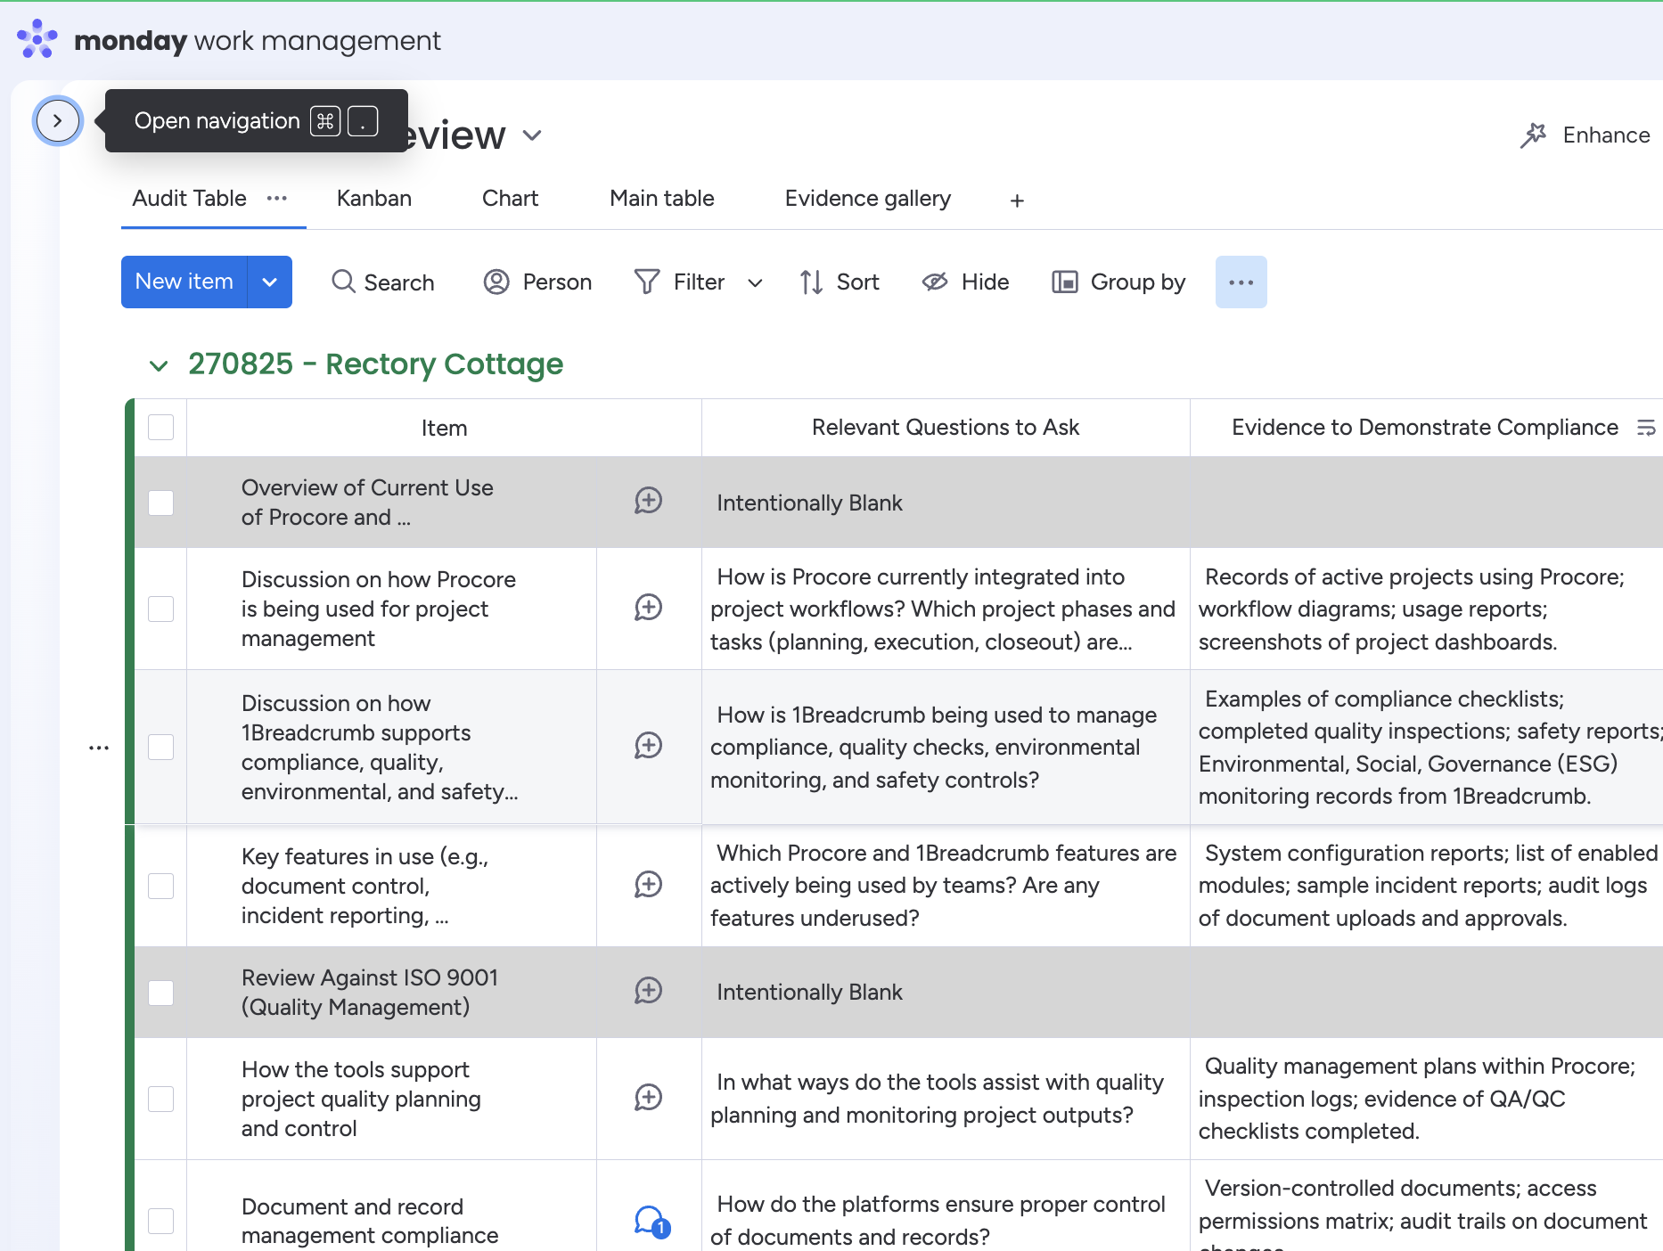Image resolution: width=1663 pixels, height=1251 pixels.
Task: Add update on Review Against ISO 9001 row
Action: point(648,991)
